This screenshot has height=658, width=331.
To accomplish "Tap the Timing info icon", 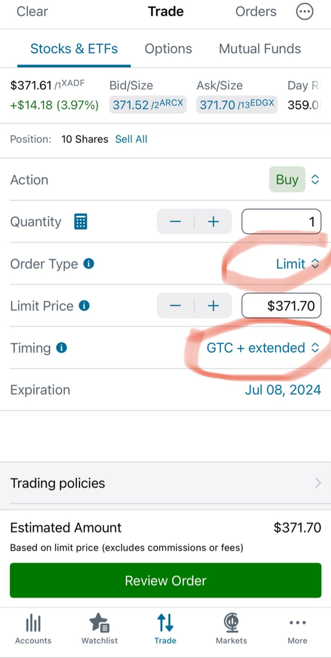I will [x=61, y=348].
